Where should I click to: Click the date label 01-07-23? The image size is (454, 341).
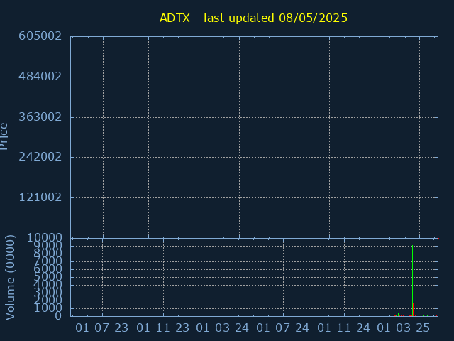click(101, 328)
